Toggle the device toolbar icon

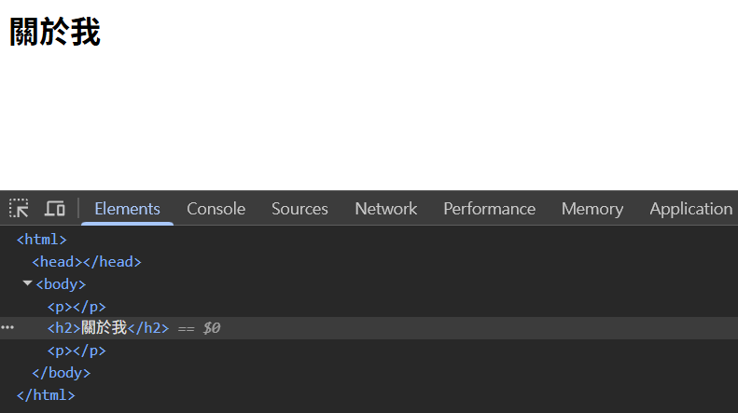click(x=55, y=208)
